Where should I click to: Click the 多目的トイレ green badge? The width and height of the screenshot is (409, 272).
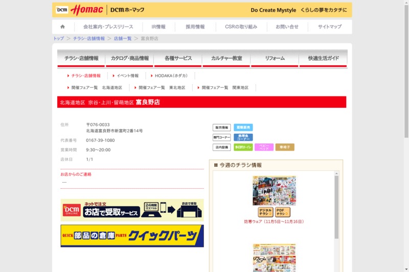point(243,147)
